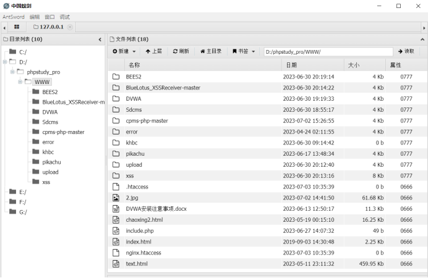The width and height of the screenshot is (428, 278).
Task: Open the 书签 bookmarks dropdown
Action: click(x=244, y=51)
